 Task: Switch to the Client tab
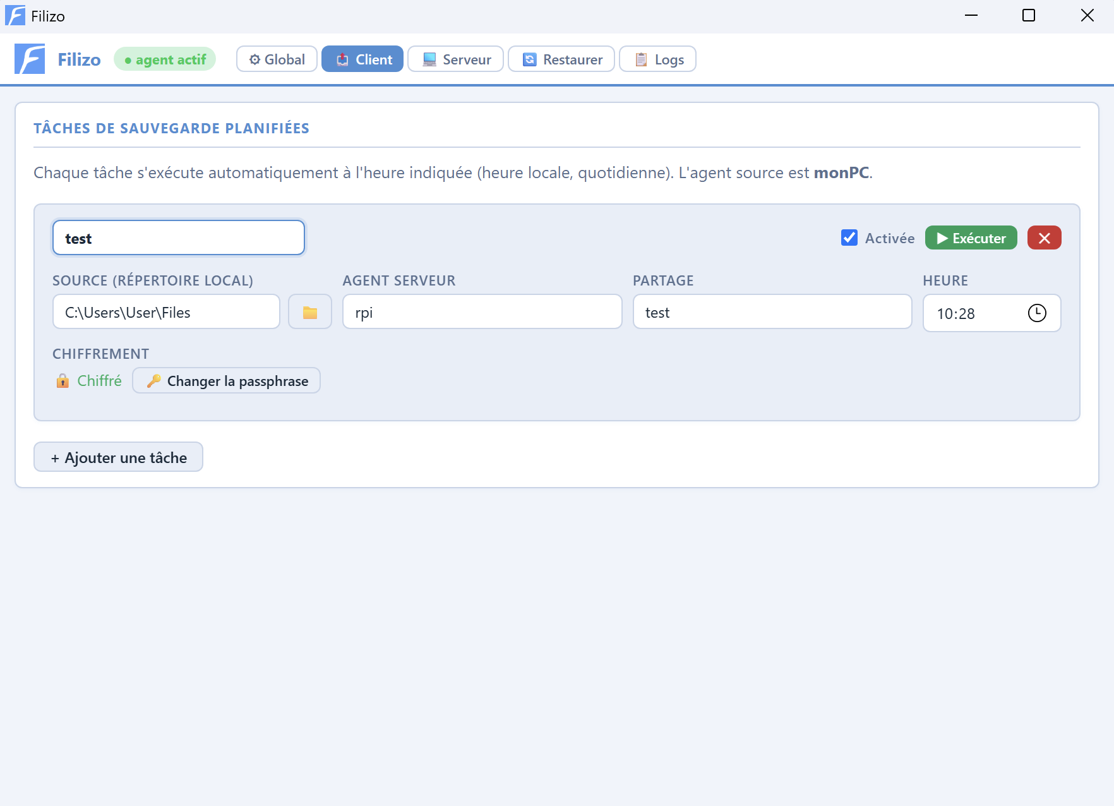pyautogui.click(x=362, y=59)
